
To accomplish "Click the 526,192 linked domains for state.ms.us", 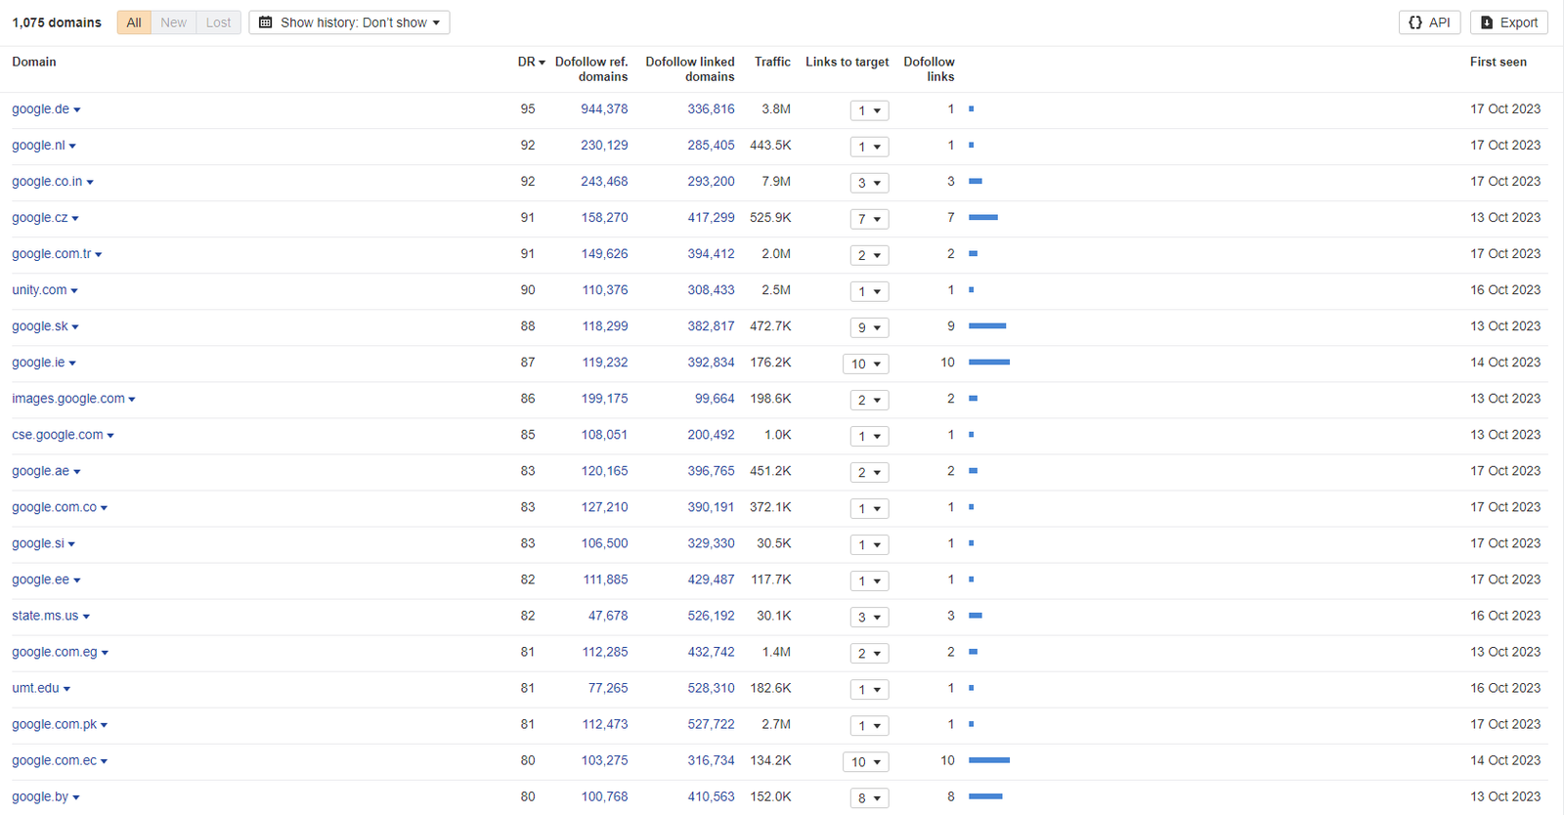I will tap(711, 616).
